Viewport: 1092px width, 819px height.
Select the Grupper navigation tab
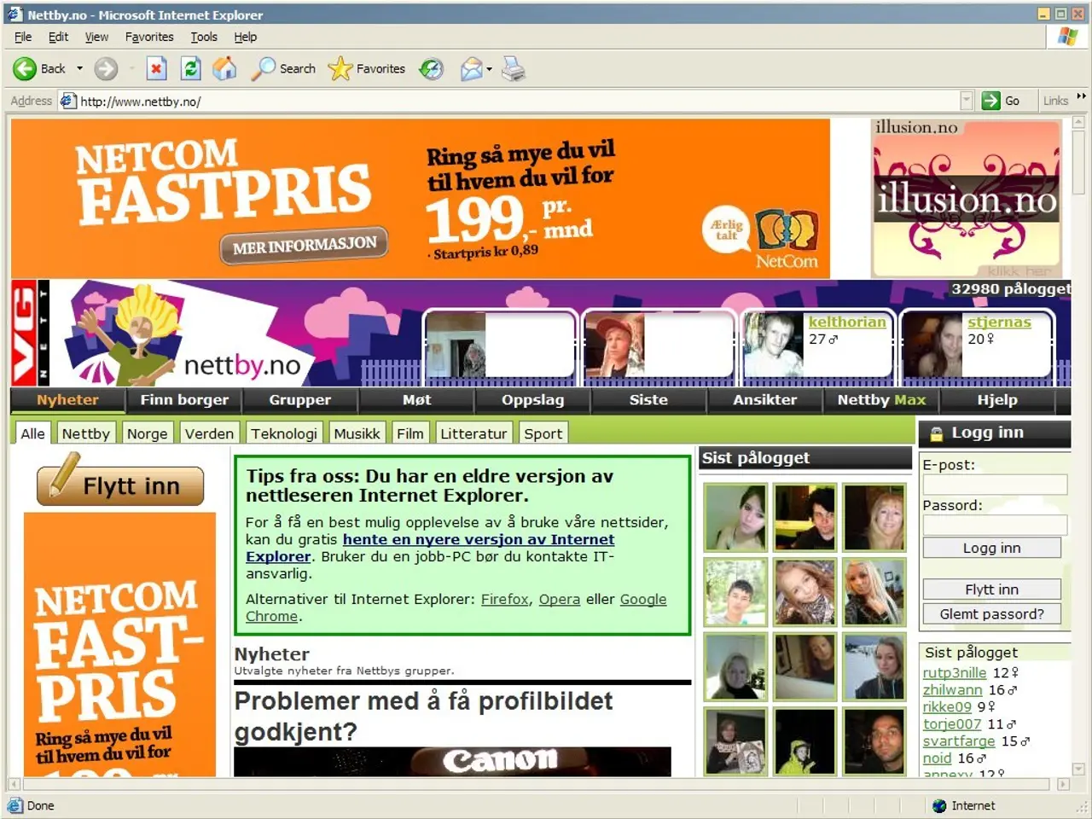299,400
